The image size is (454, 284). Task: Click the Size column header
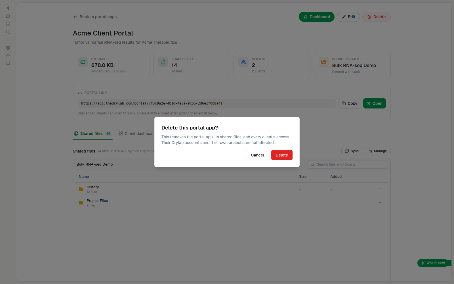[x=303, y=177]
